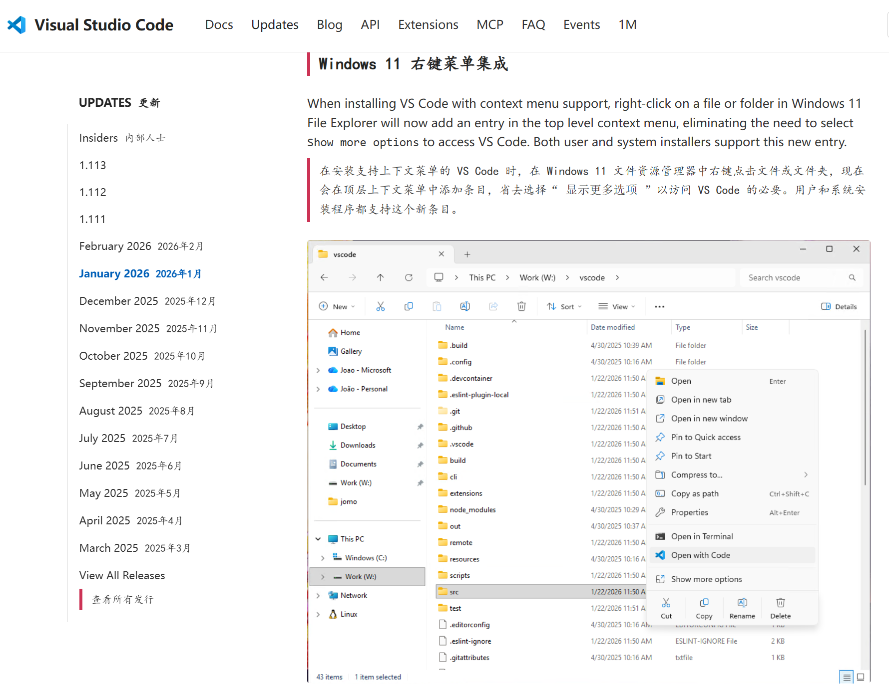Click the Delete trash icon in toolbar

click(521, 306)
